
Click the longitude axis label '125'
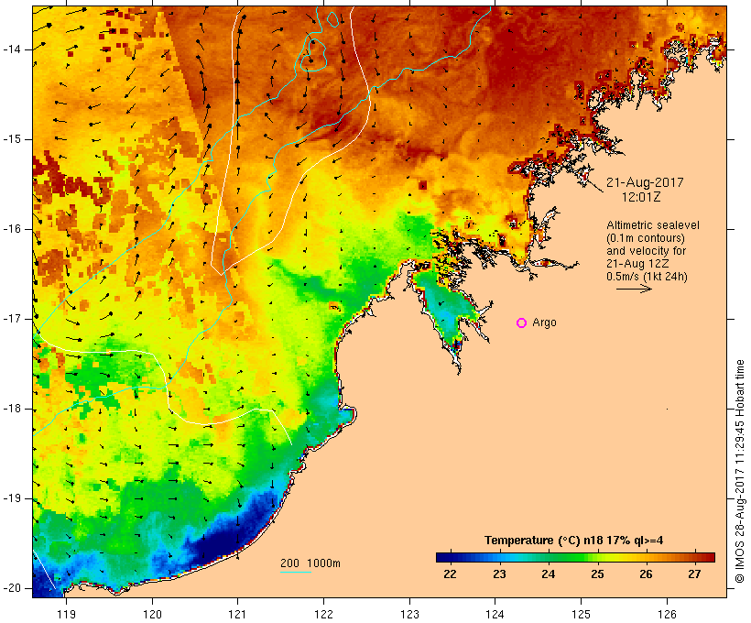(x=581, y=614)
